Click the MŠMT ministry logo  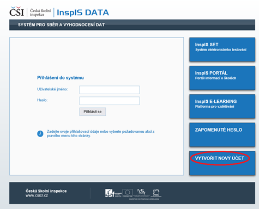141,193
